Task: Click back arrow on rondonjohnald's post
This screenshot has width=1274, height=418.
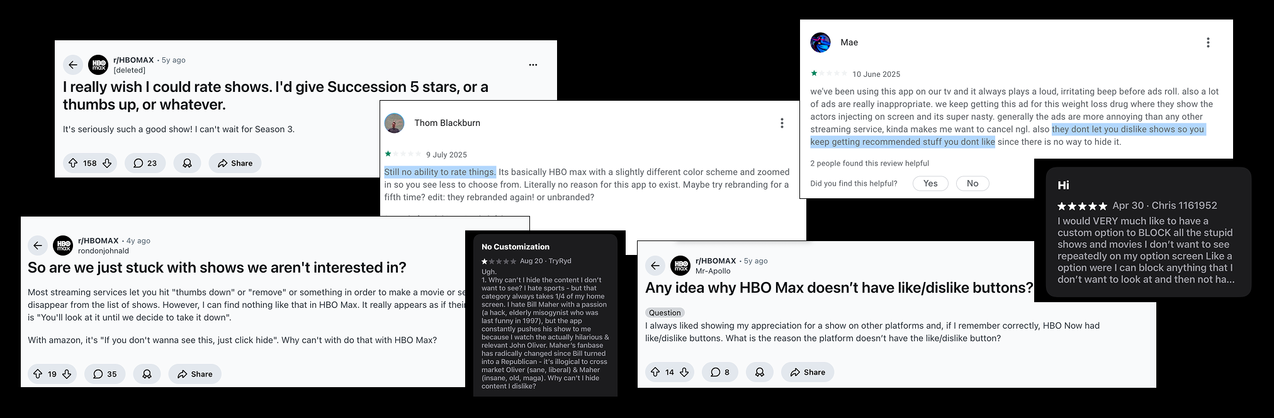Action: (x=38, y=246)
